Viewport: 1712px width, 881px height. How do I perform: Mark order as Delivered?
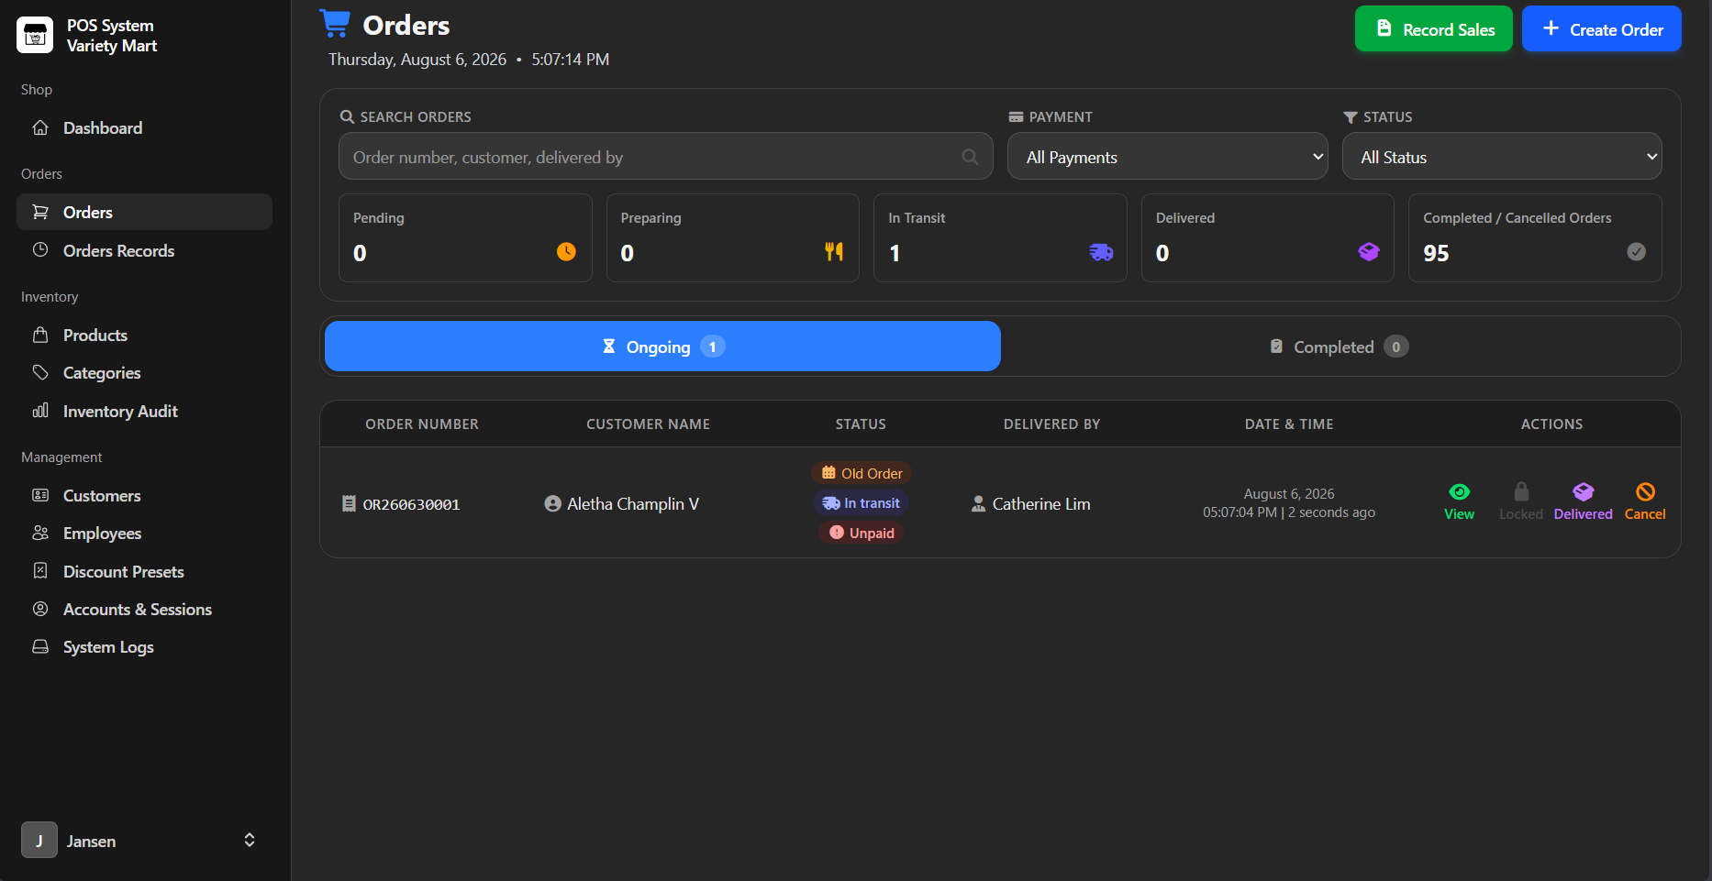1583,501
